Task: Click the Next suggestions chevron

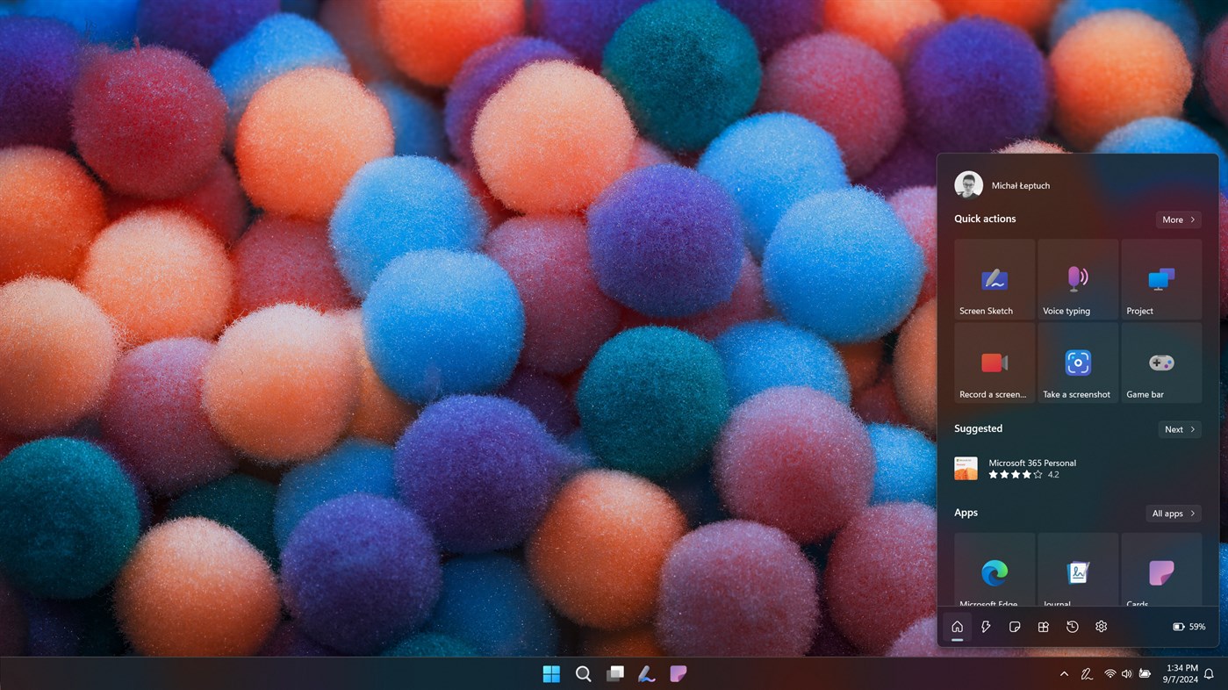Action: click(1179, 429)
